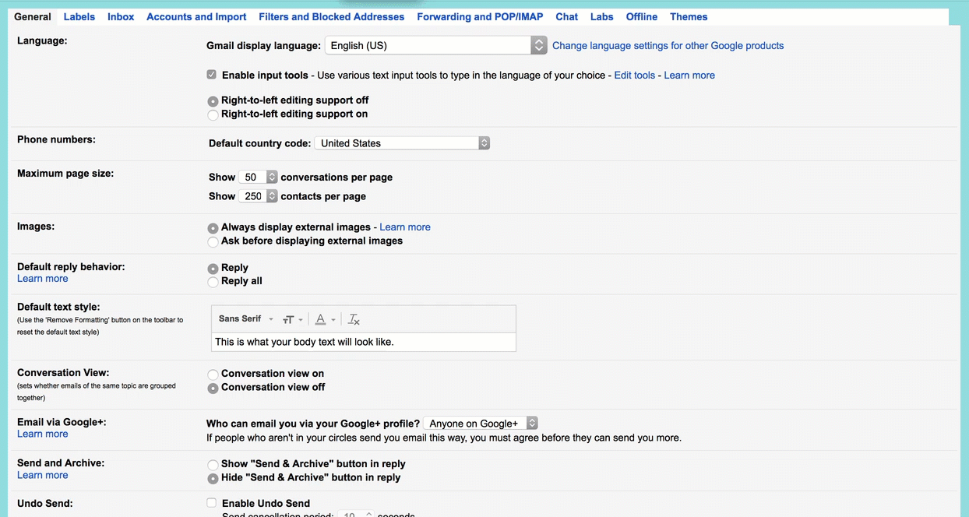This screenshot has height=517, width=969.
Task: Select Show "Send & Archive" button in reply
Action: pos(213,465)
